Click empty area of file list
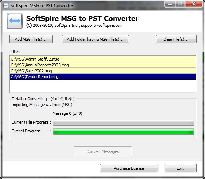The width and height of the screenshot is (205, 179). (x=103, y=86)
